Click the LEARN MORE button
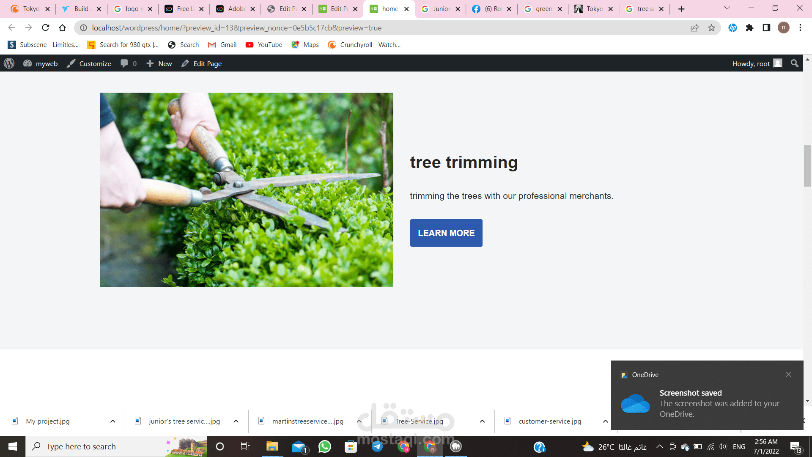This screenshot has height=457, width=812. 446,233
